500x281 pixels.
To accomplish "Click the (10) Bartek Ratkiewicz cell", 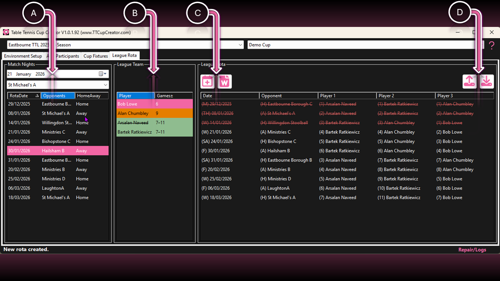I will [x=399, y=188].
